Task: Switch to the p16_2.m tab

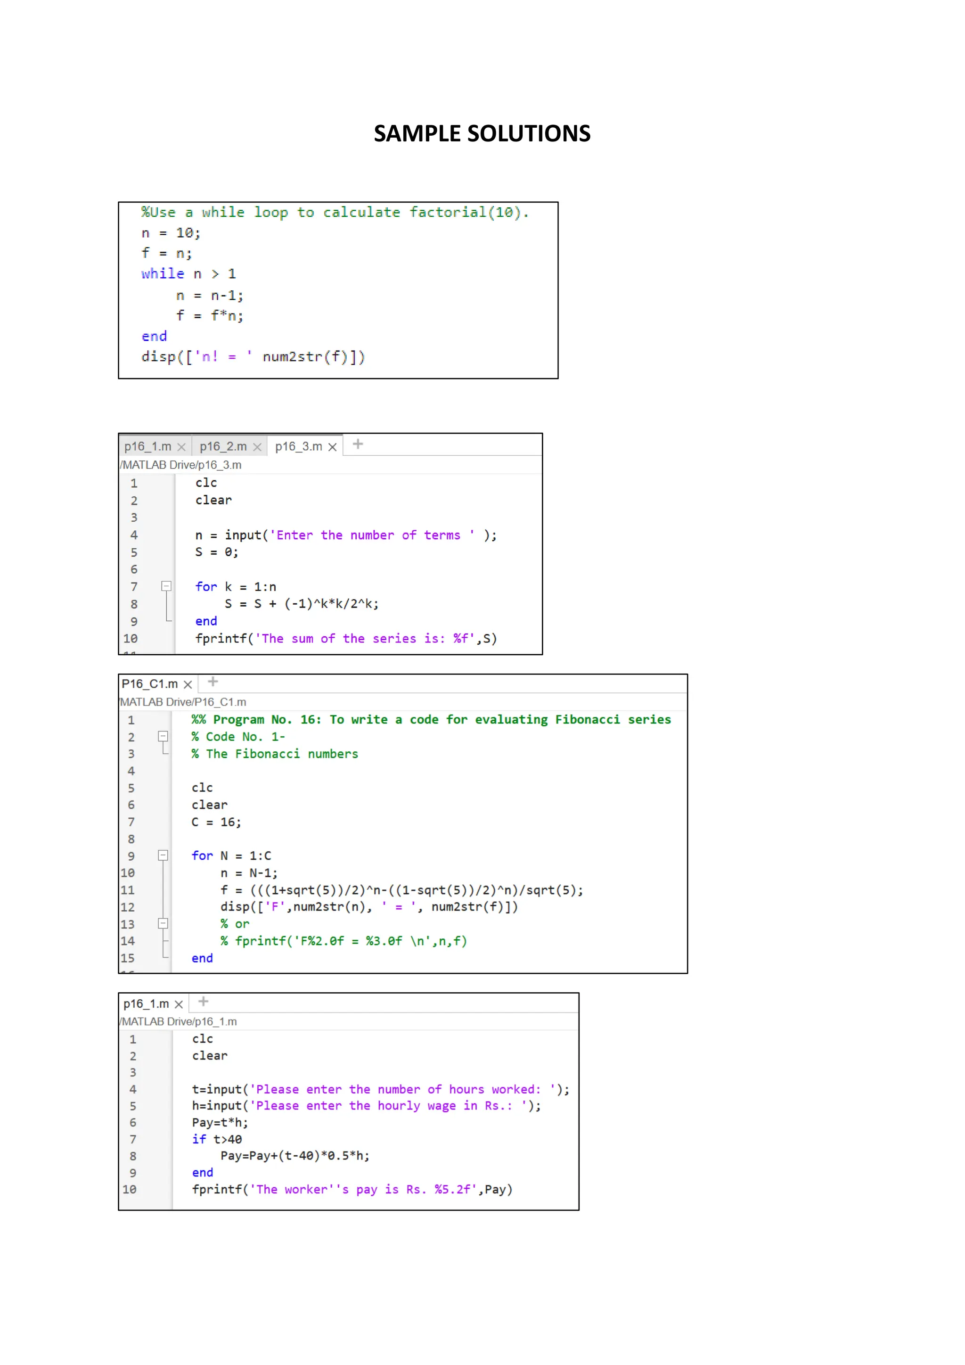Action: [223, 446]
